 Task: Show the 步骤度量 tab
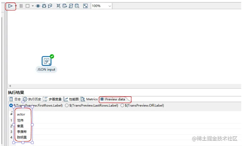52,99
